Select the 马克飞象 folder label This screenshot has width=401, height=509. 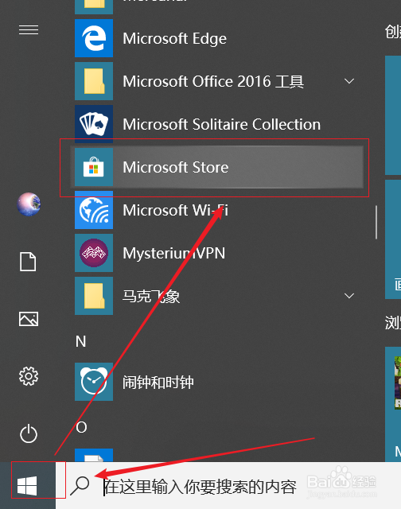(x=151, y=296)
